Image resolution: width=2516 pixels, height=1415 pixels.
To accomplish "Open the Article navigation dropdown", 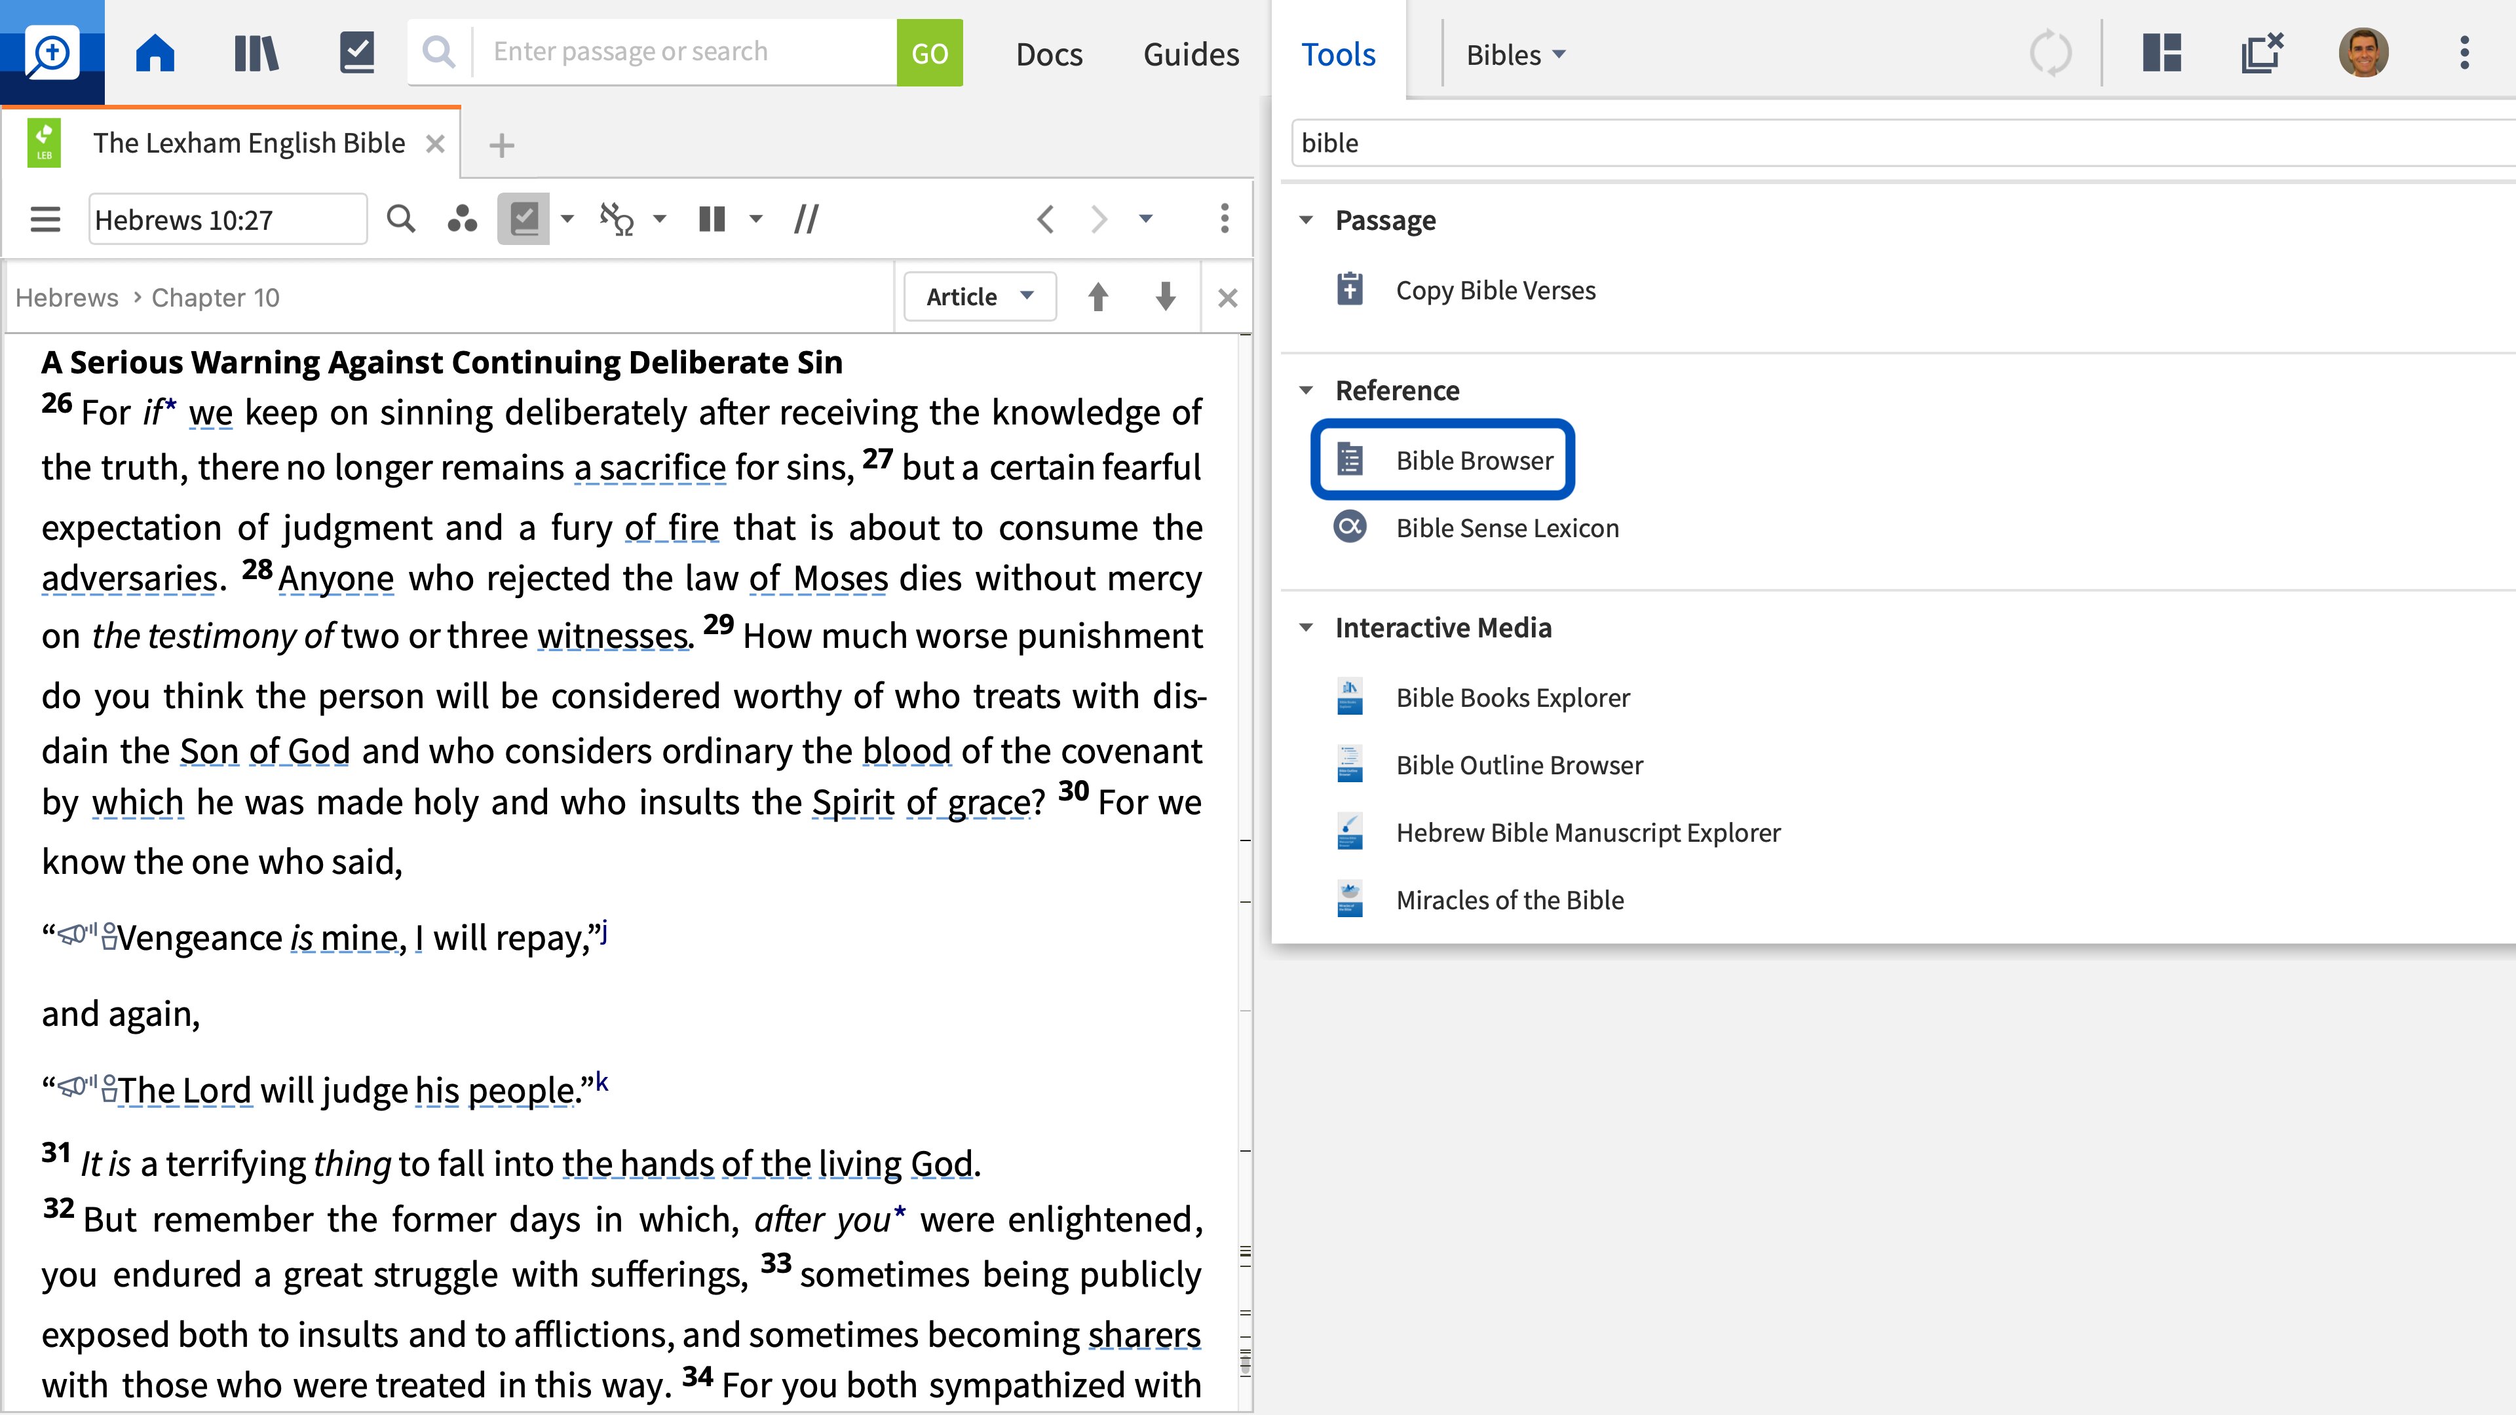I will [x=980, y=297].
